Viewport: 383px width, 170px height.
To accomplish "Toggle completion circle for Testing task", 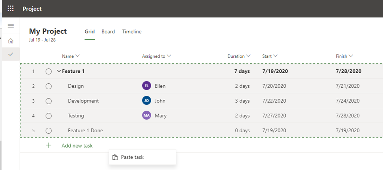I will pos(49,116).
